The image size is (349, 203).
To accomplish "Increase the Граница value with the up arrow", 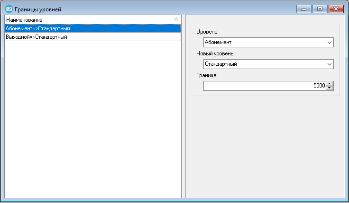I will point(330,83).
